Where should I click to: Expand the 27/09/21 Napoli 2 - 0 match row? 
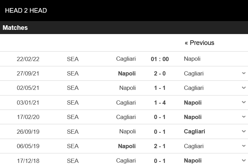pos(244,73)
